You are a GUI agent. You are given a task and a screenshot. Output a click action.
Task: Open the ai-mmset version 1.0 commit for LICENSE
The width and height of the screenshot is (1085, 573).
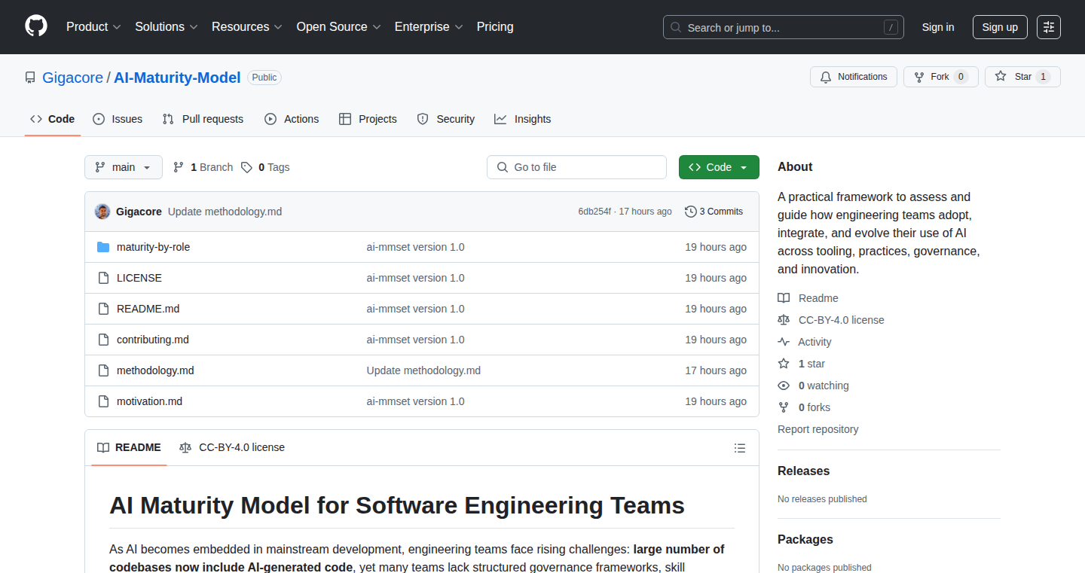(415, 278)
